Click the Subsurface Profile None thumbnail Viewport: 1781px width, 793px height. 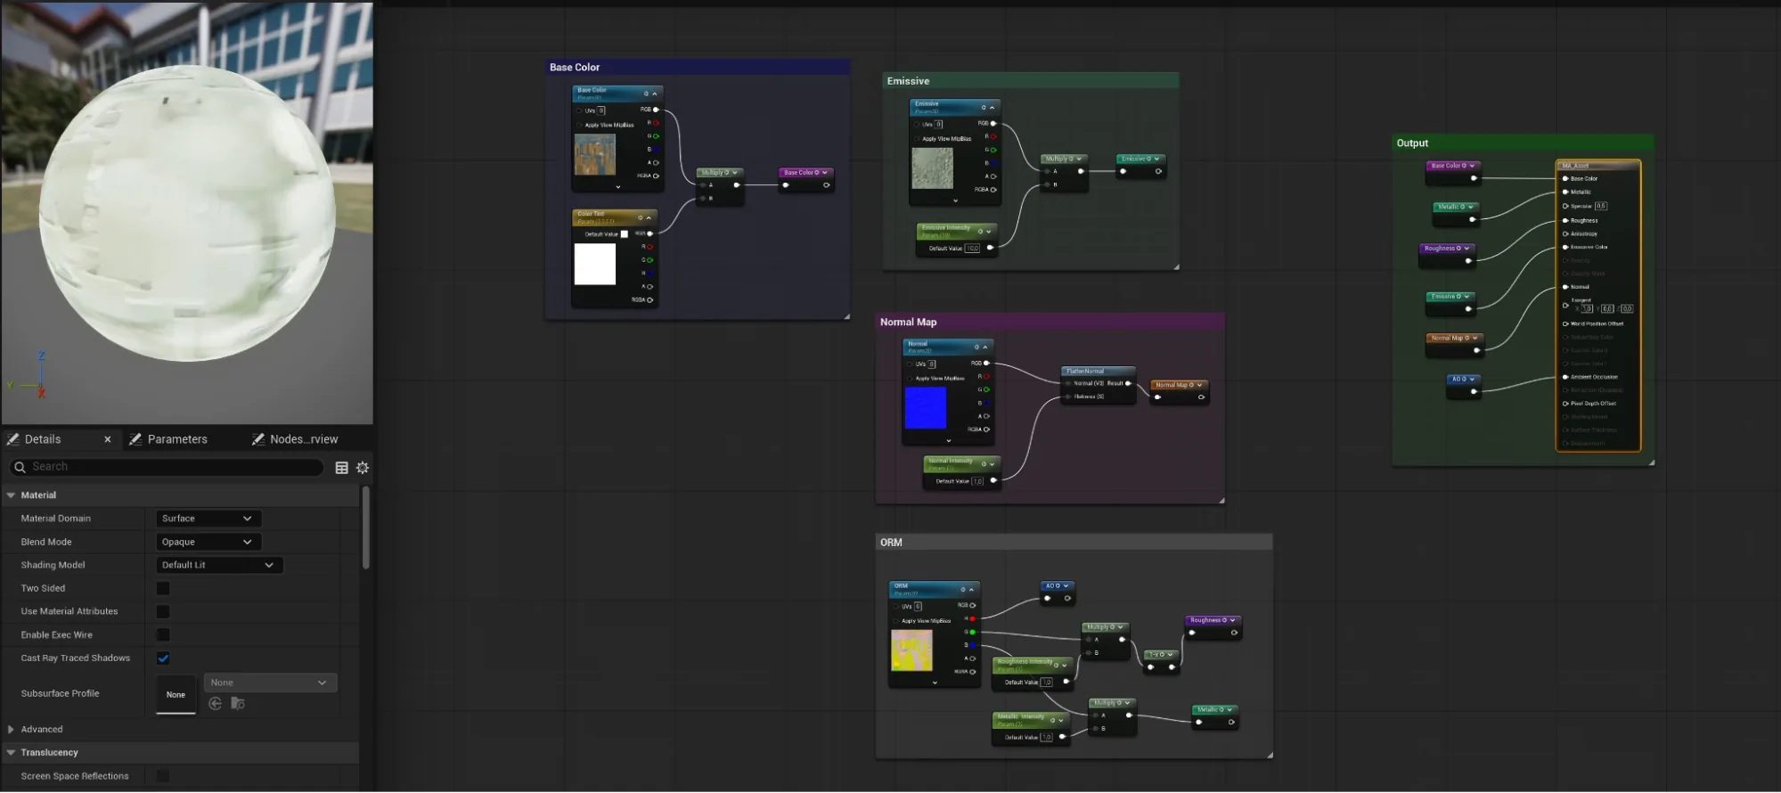pyautogui.click(x=176, y=694)
